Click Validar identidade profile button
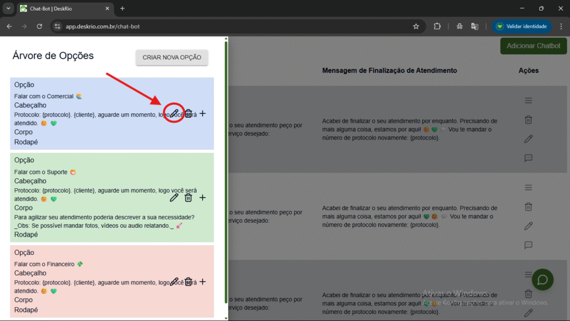 [x=522, y=27]
